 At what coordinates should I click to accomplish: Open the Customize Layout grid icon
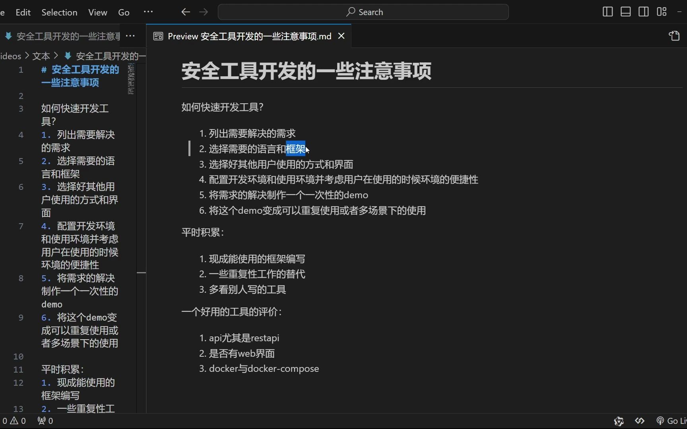(x=662, y=12)
